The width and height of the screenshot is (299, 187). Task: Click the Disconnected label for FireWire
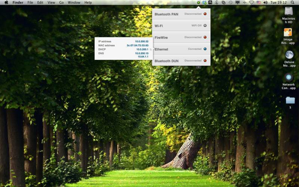193,37
